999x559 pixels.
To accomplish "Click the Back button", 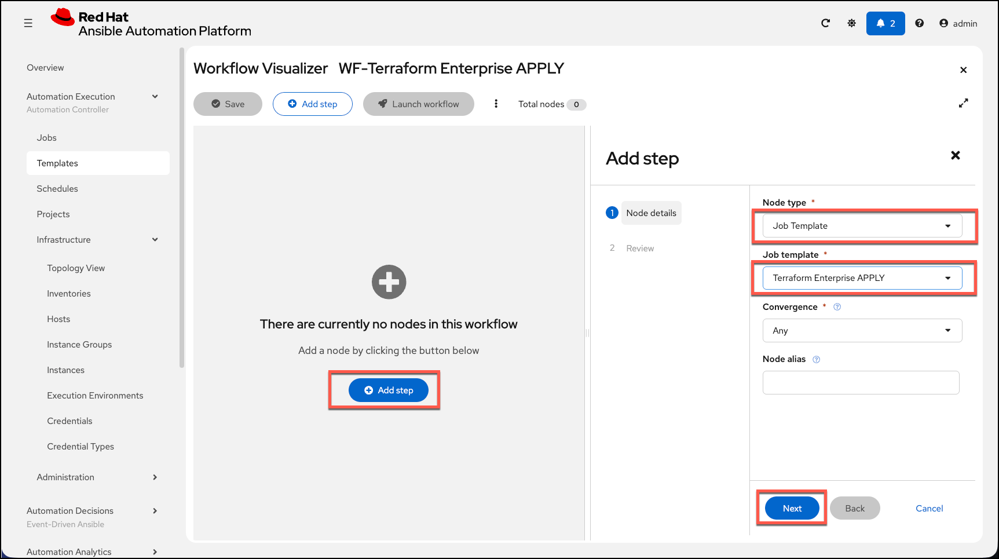I will click(855, 508).
